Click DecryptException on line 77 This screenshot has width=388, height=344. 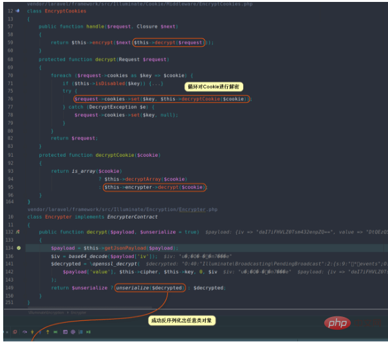click(113, 107)
